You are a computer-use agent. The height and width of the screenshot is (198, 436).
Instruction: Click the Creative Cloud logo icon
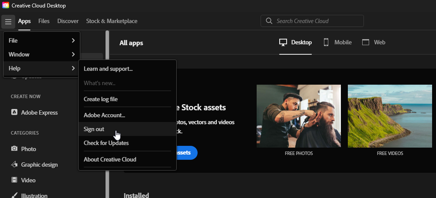pyautogui.click(x=6, y=5)
